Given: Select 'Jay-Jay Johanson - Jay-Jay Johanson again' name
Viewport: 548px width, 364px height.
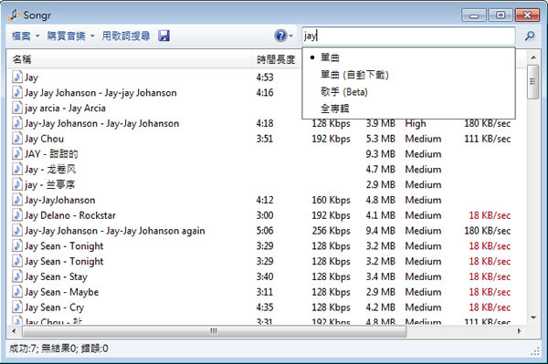Looking at the screenshot, I should click(x=115, y=231).
